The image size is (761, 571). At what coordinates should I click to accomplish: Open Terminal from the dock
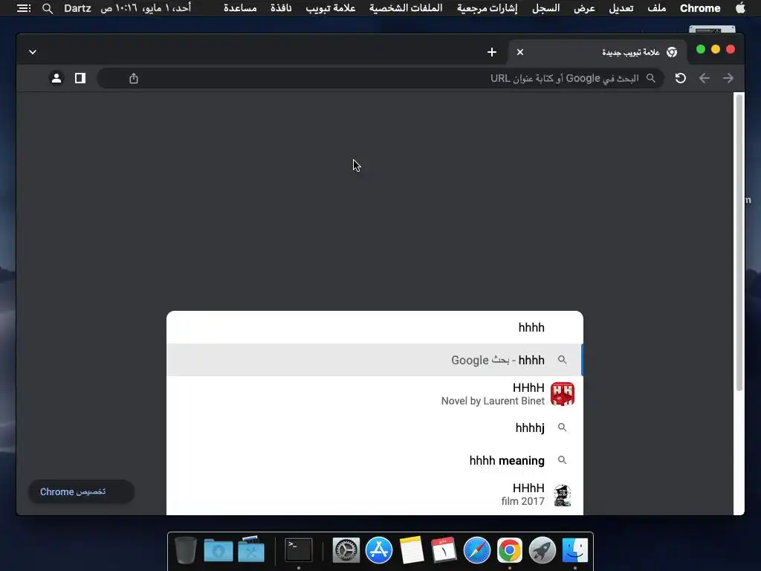(298, 551)
